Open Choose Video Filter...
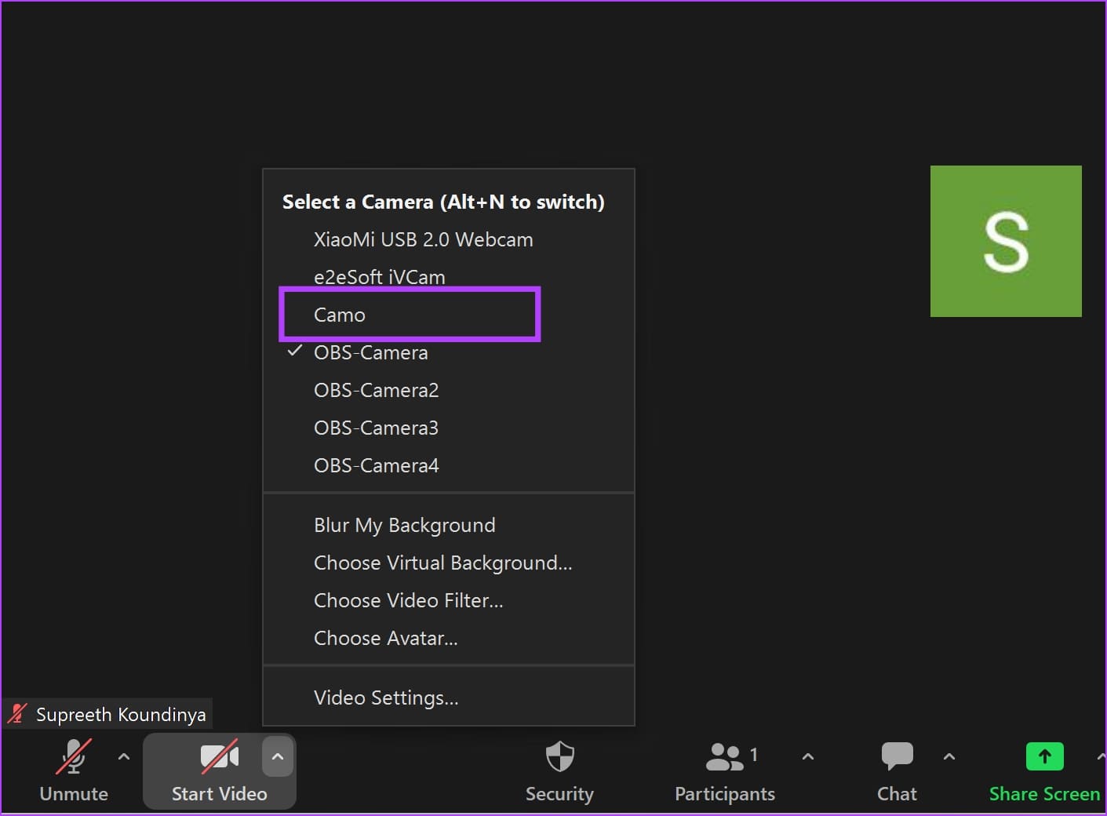Image resolution: width=1107 pixels, height=816 pixels. coord(449,600)
